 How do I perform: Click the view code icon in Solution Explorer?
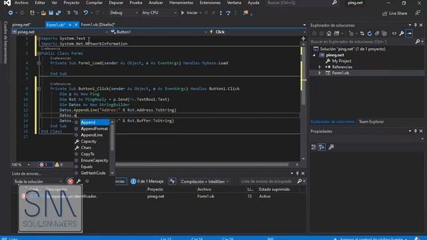(x=394, y=33)
